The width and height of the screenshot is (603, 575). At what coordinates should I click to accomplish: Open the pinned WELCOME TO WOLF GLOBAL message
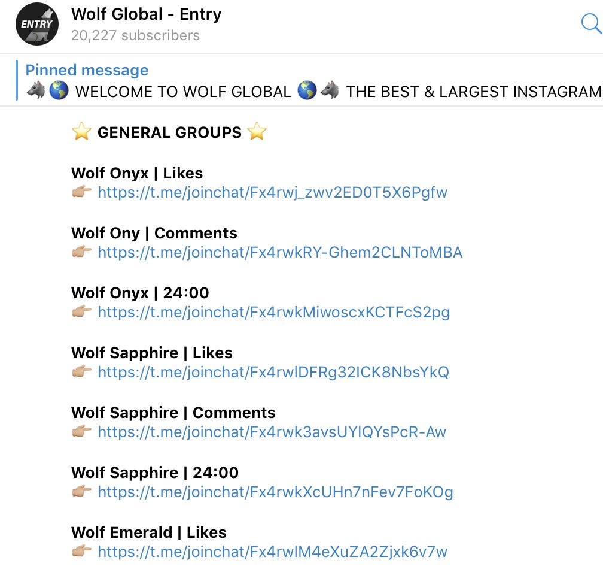[313, 92]
